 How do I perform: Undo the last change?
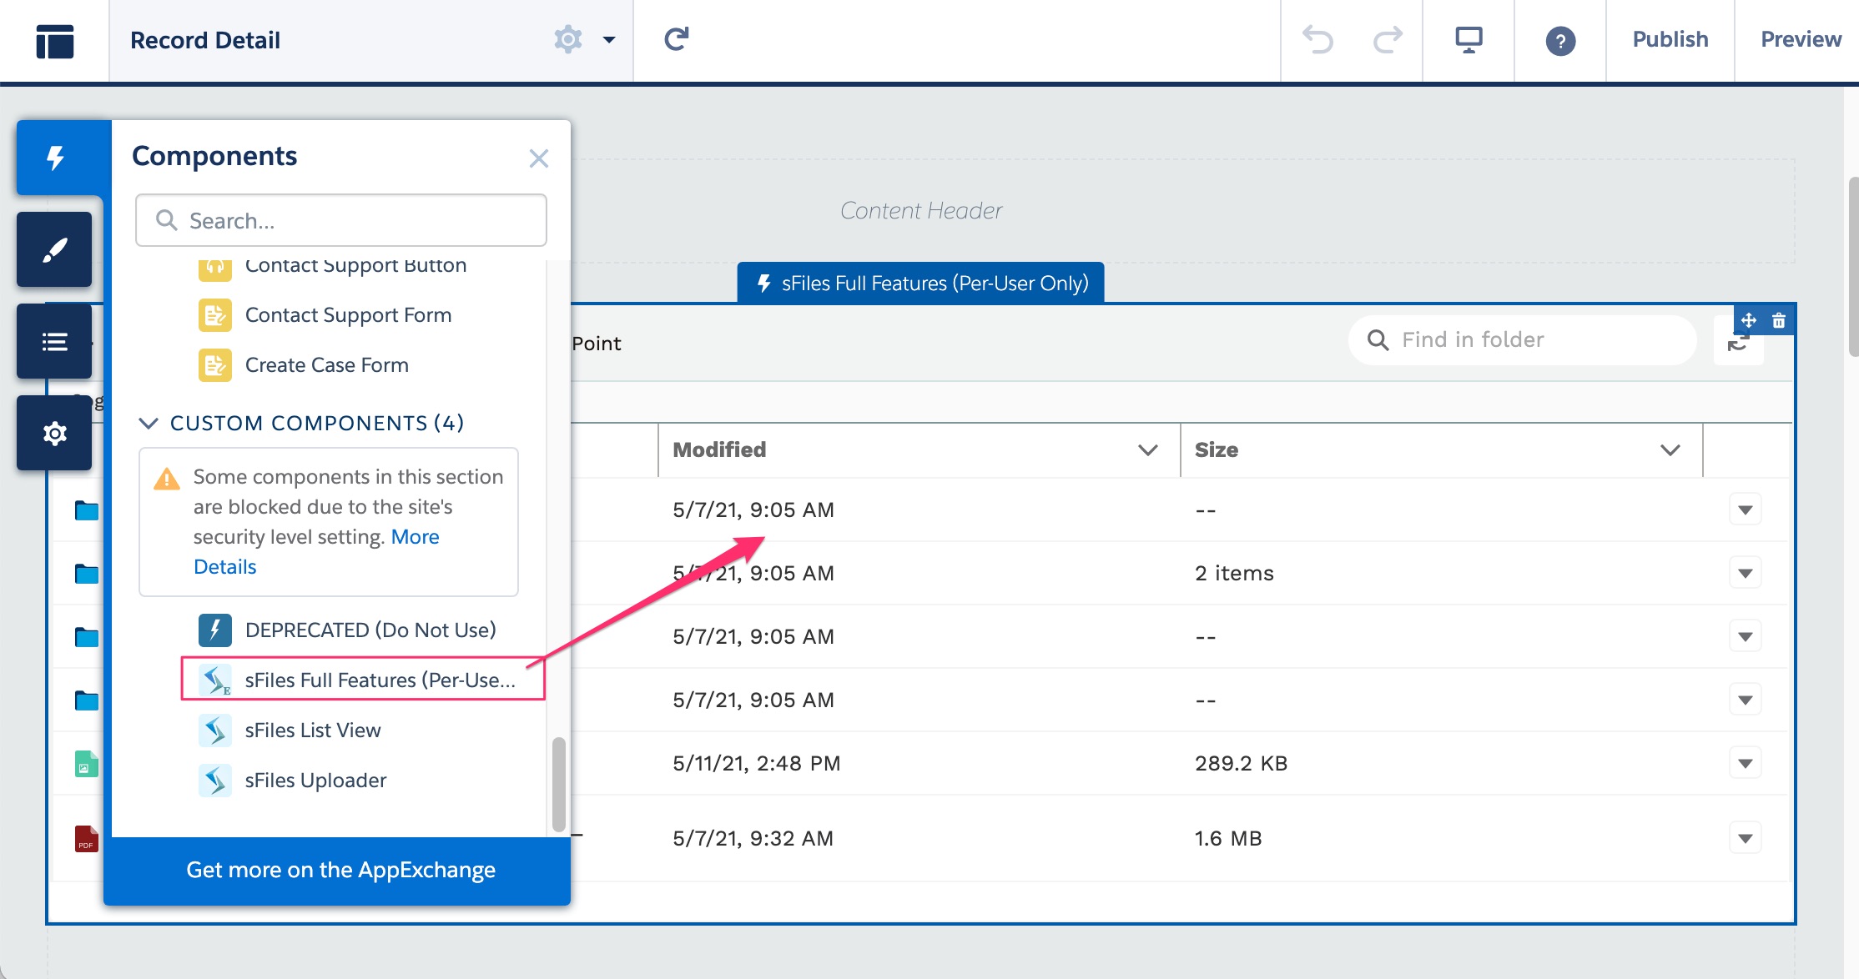pyautogui.click(x=1318, y=39)
